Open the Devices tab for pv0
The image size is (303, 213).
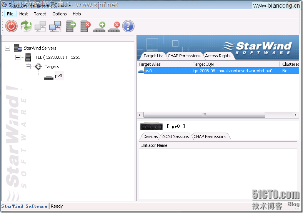coord(150,136)
